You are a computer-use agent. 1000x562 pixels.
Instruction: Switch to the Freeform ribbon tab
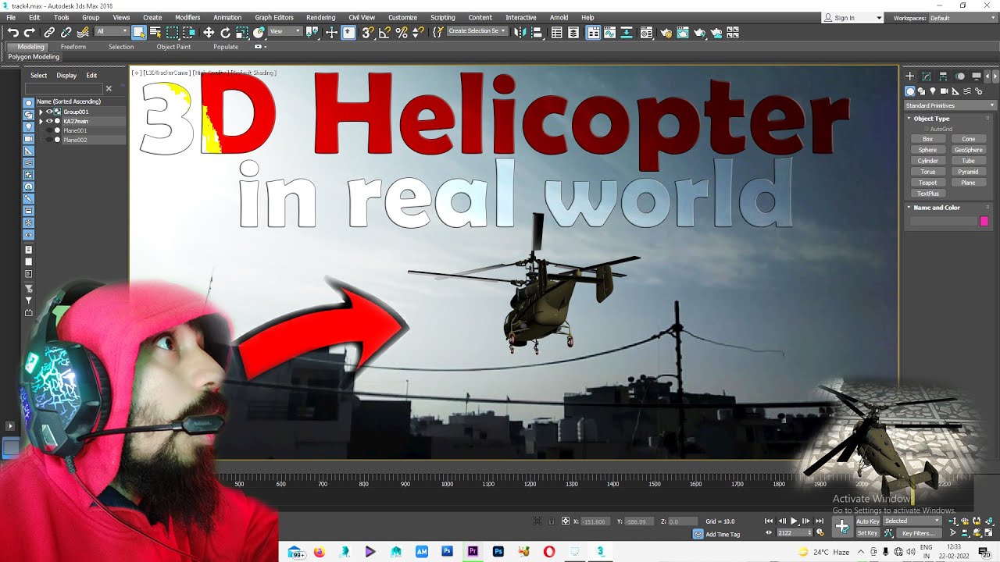click(73, 47)
